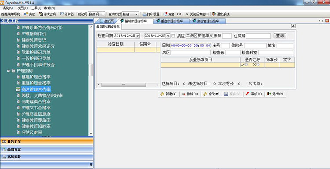Click 关闭所有窗口 close all windows

click(197, 14)
